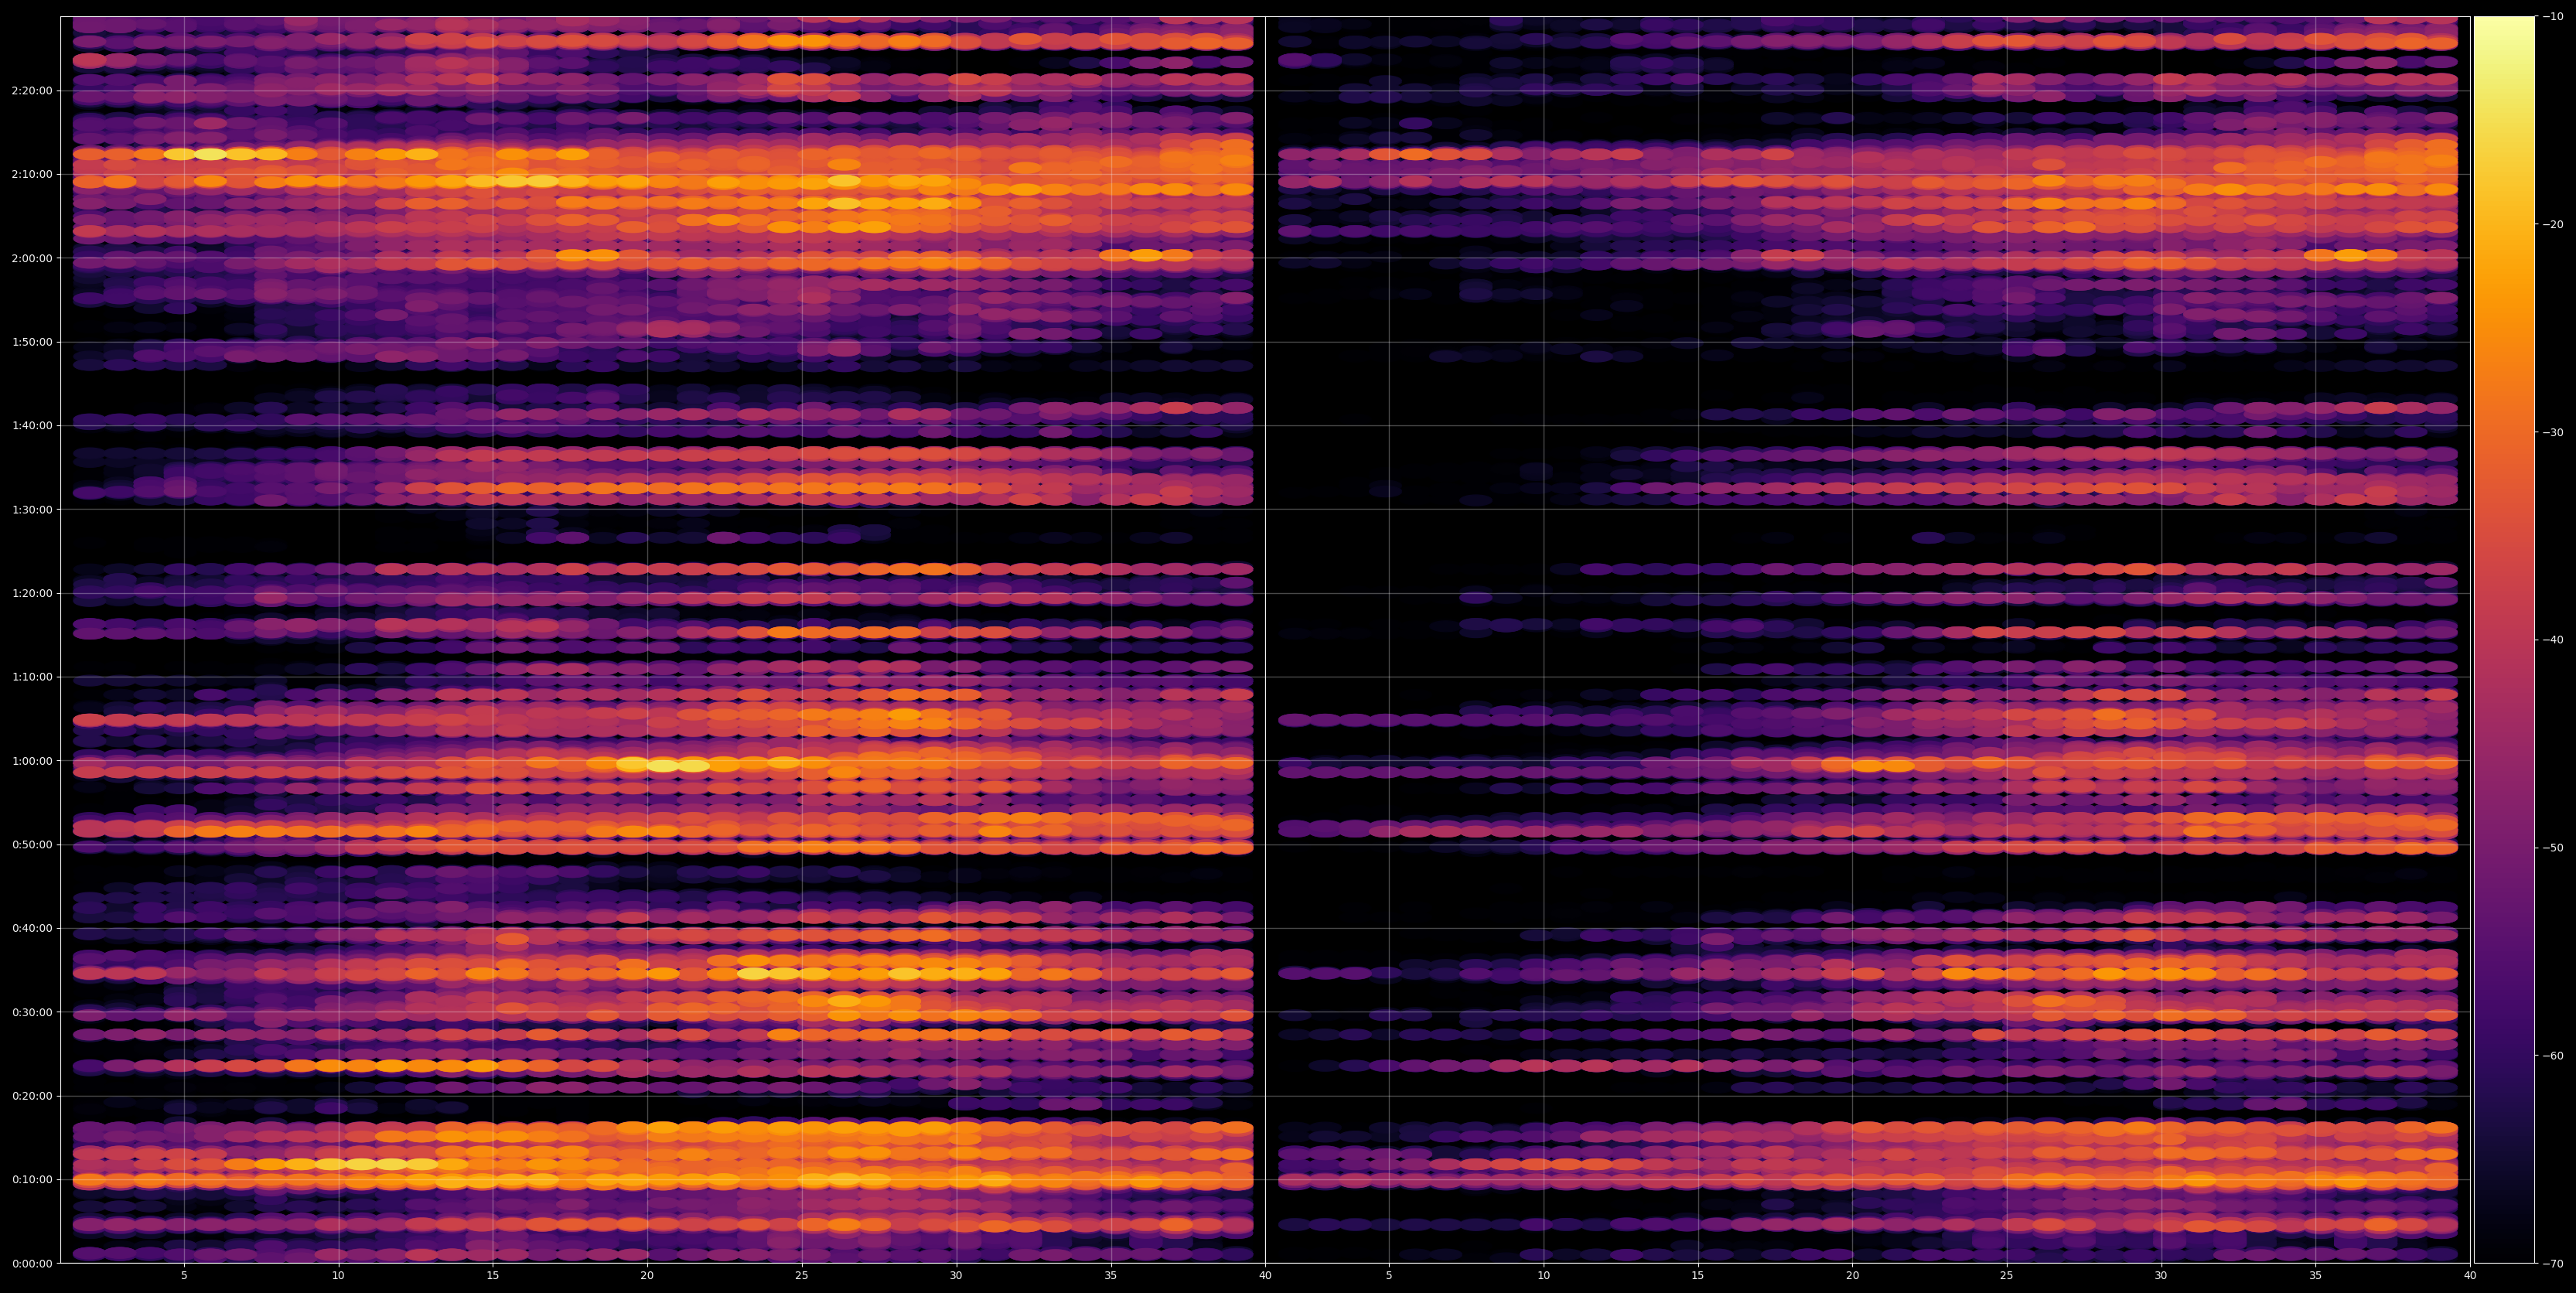
Task: Select x-axis label 20 under left plot
Action: point(647,1276)
